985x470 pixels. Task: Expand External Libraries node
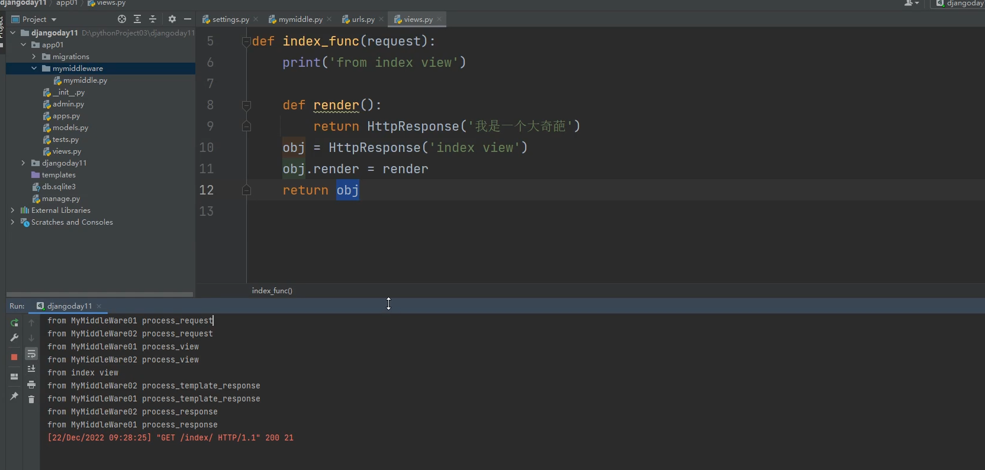click(x=12, y=210)
